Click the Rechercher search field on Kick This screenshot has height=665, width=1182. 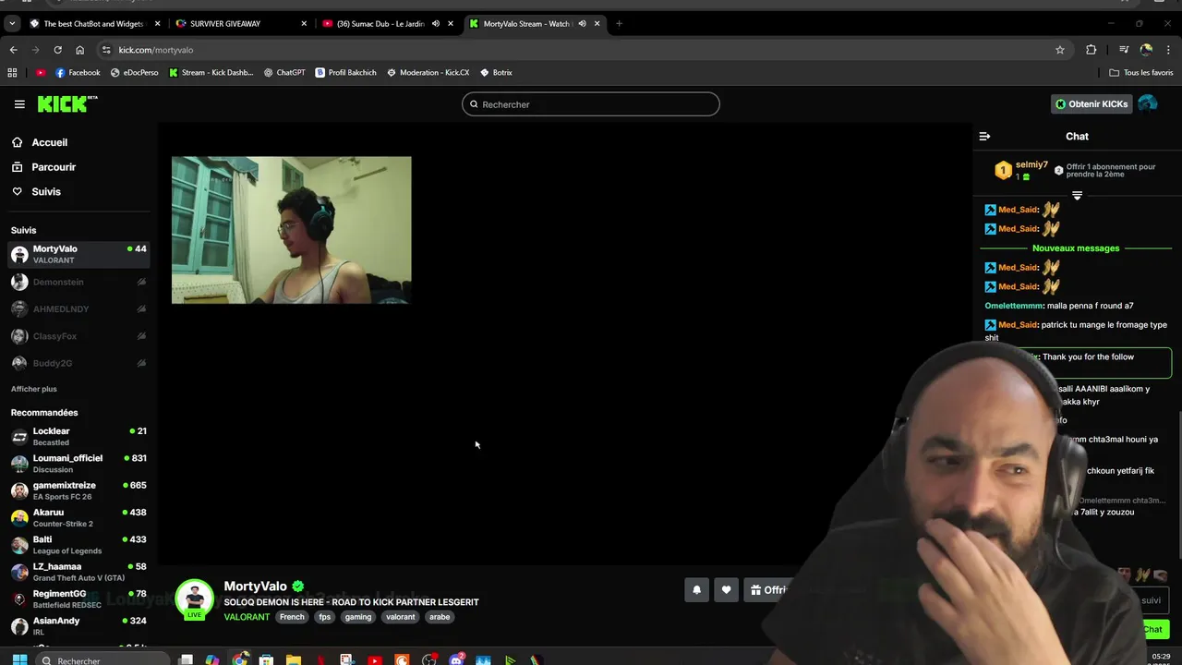590,104
